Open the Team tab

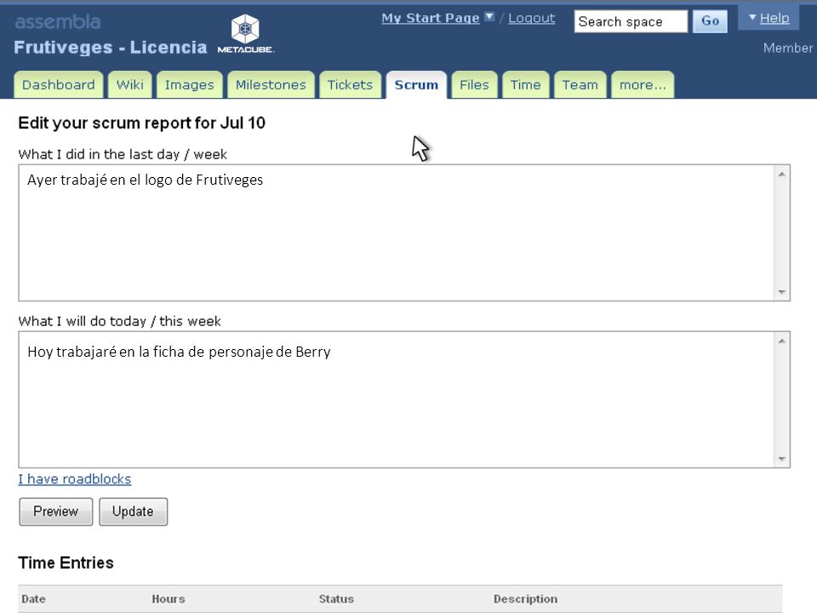click(580, 84)
